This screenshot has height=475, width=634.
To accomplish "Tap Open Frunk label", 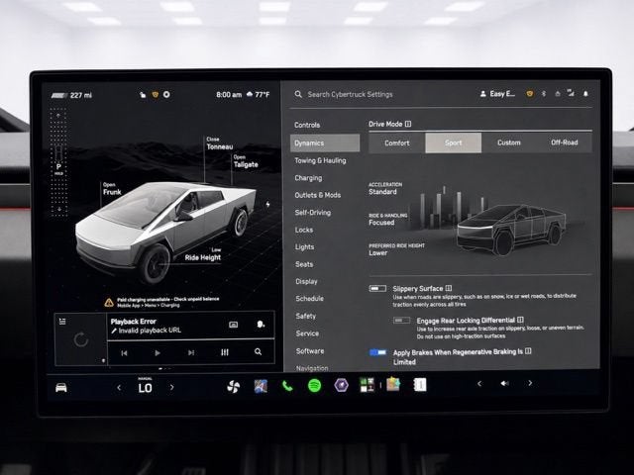I will pyautogui.click(x=112, y=189).
